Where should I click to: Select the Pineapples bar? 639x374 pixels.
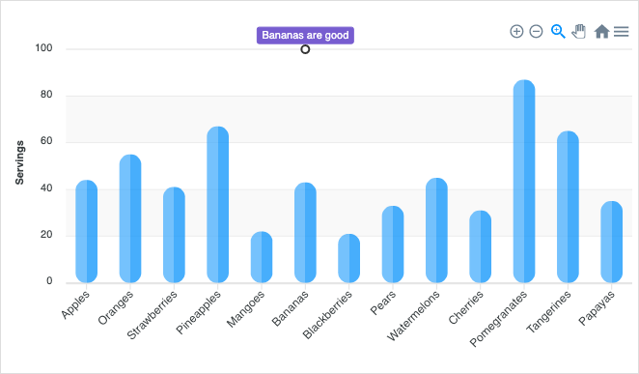(217, 204)
